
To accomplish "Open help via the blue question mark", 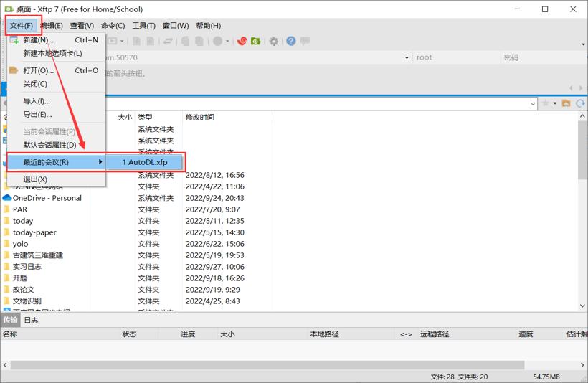I will [290, 41].
